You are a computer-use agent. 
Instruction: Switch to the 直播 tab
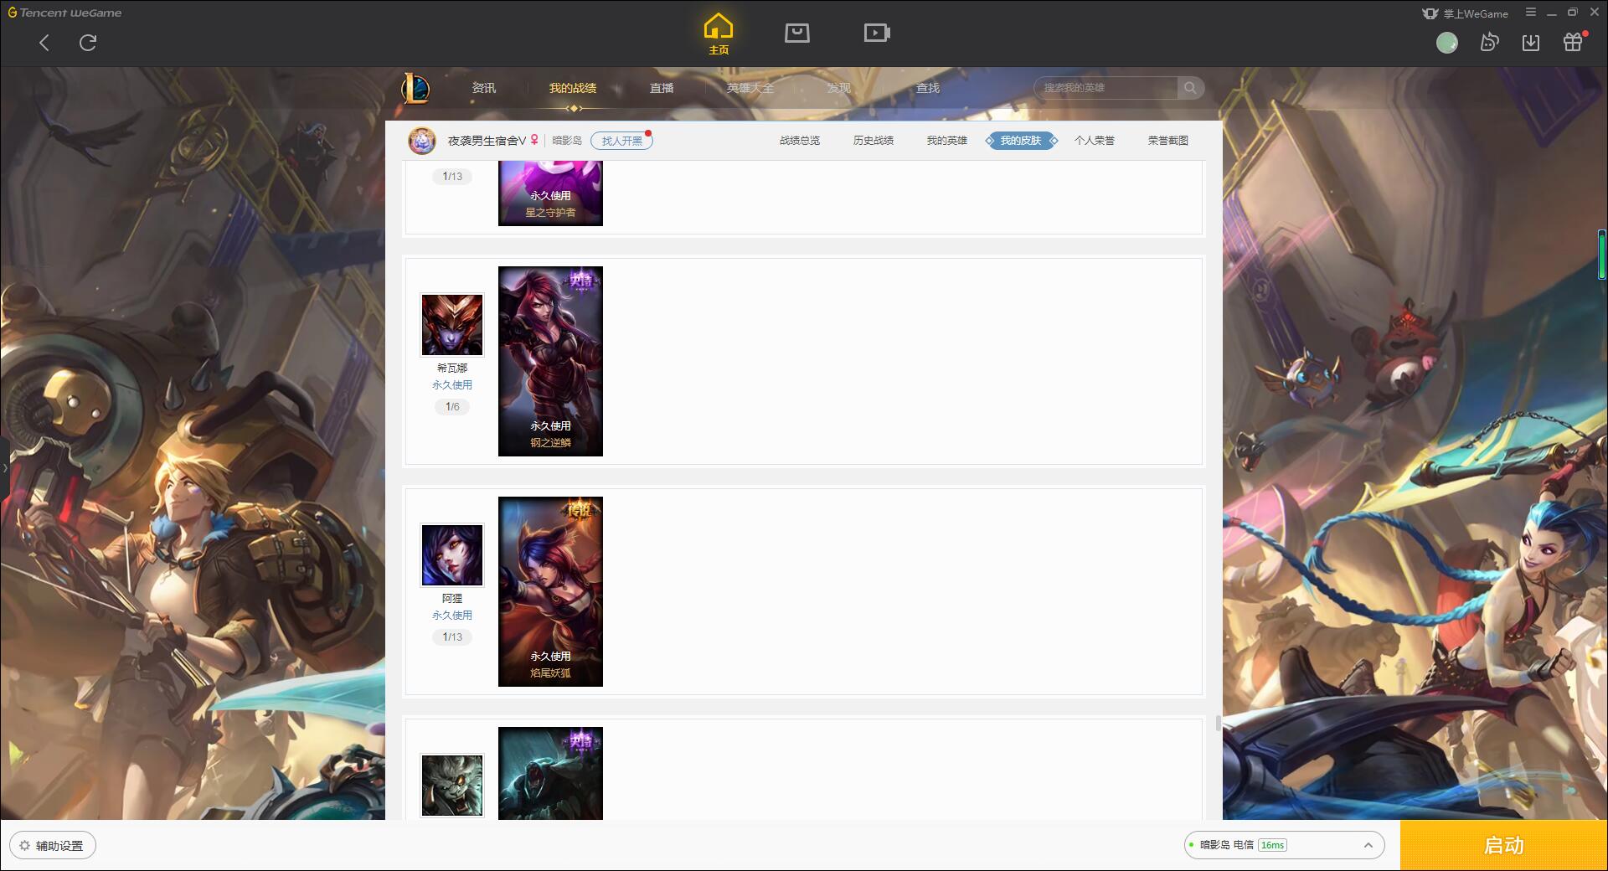[x=662, y=88]
